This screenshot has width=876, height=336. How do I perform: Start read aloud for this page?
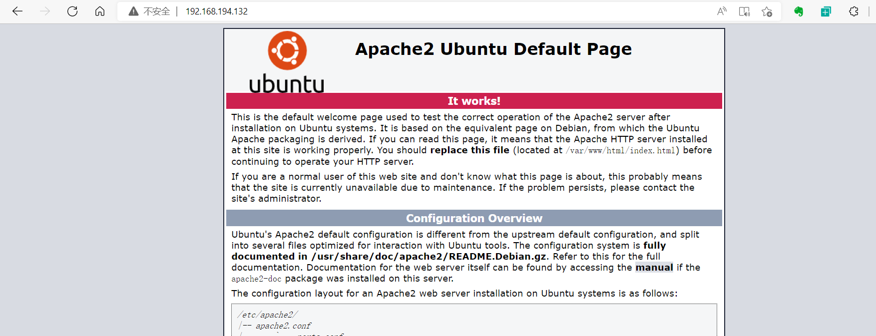coord(722,11)
